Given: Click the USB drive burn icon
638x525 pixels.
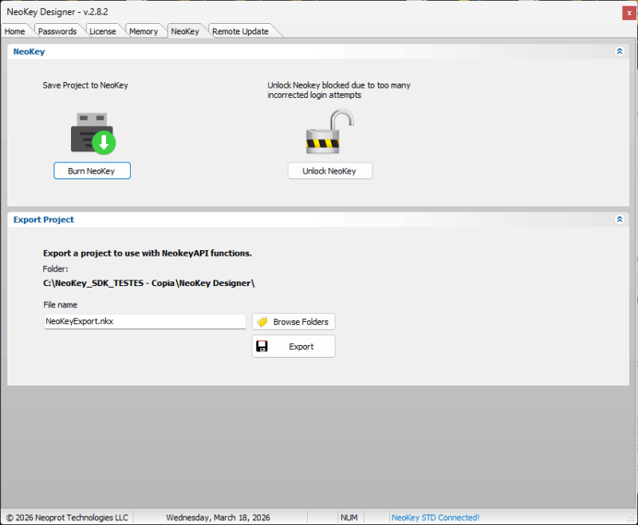Looking at the screenshot, I should [93, 133].
